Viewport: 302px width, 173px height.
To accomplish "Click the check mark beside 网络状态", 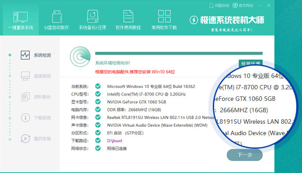I will point(98,148).
